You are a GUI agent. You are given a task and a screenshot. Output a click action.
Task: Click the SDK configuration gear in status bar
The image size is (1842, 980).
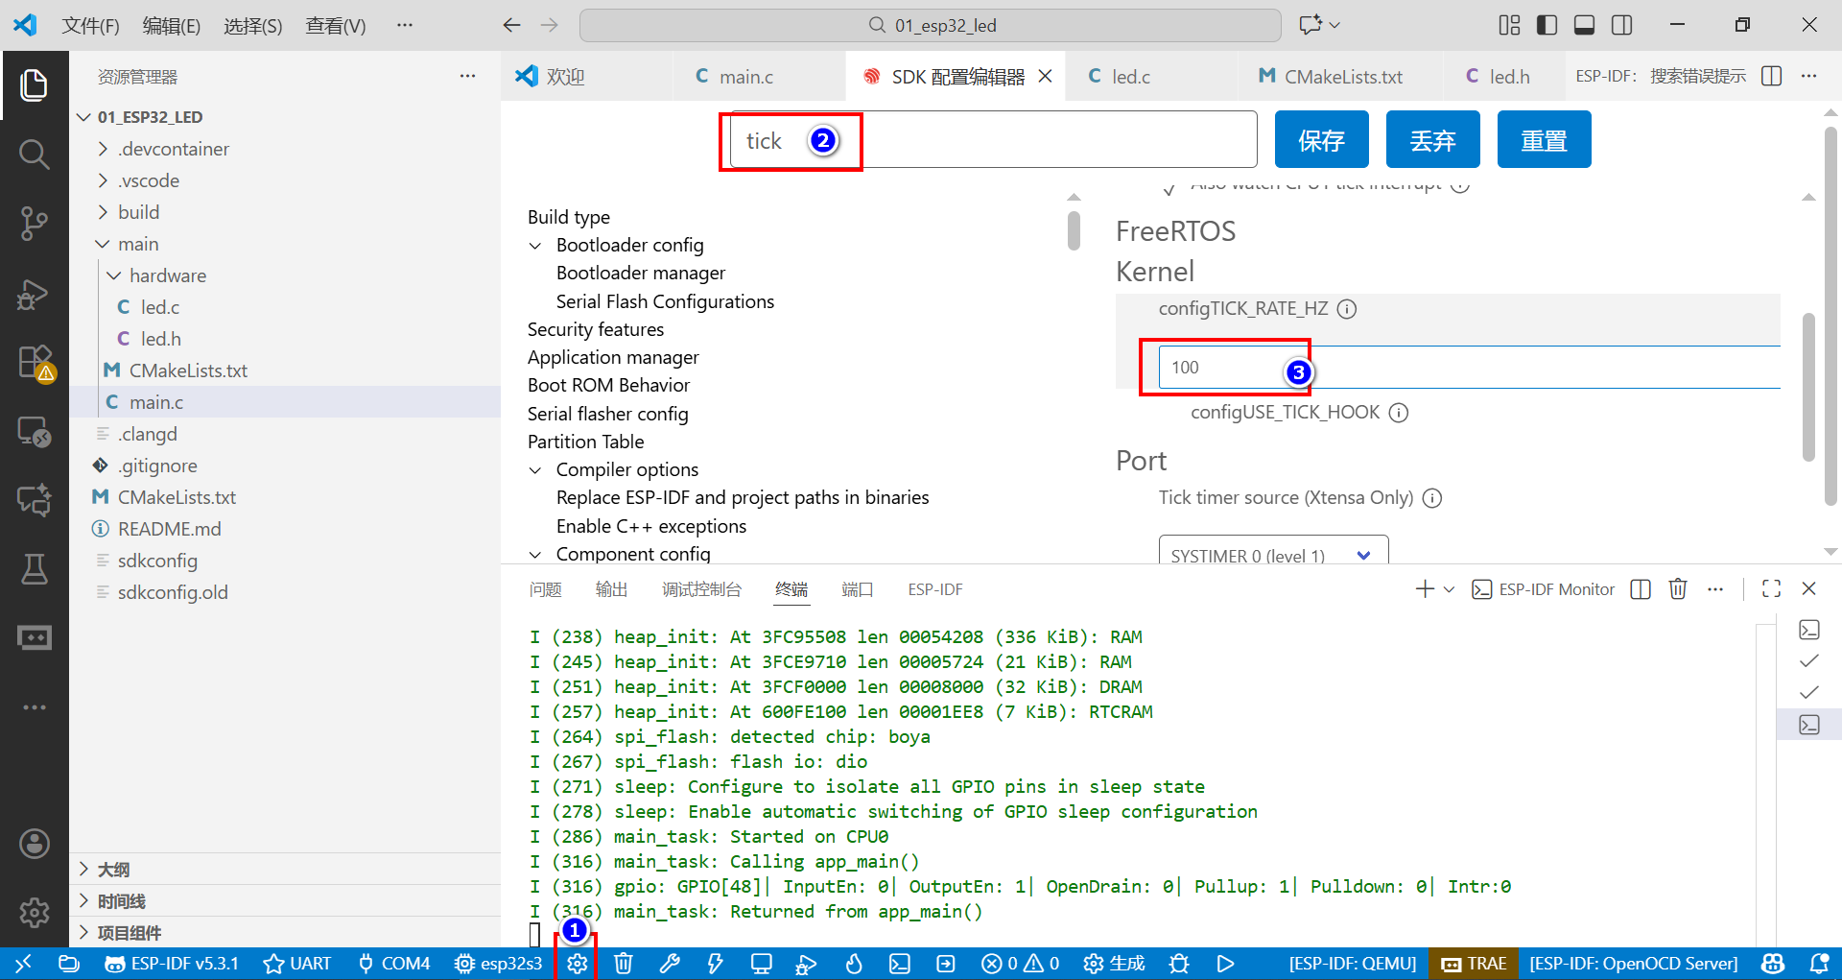tap(577, 964)
